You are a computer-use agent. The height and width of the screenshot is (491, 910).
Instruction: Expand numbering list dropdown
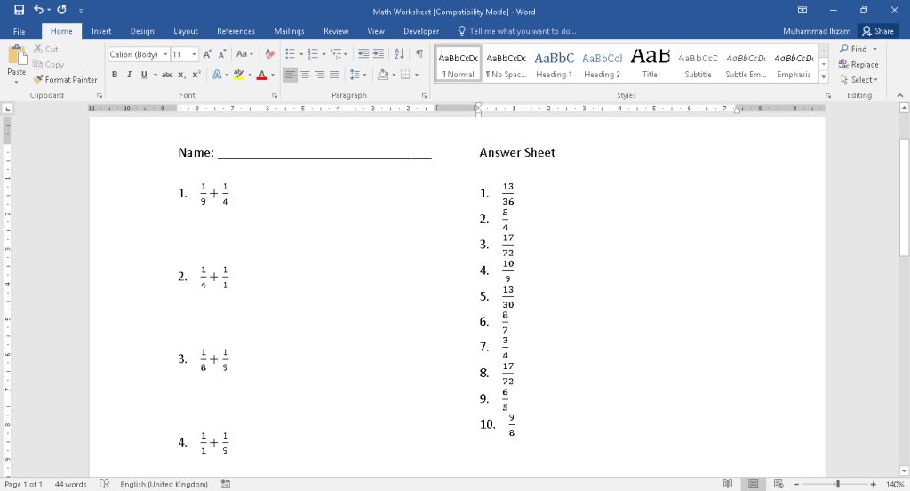[x=323, y=54]
